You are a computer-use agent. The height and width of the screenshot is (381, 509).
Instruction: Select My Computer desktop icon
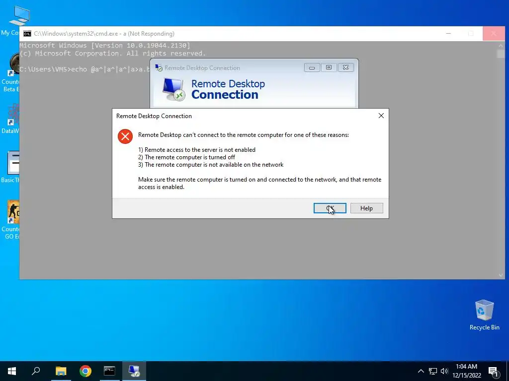(10, 20)
